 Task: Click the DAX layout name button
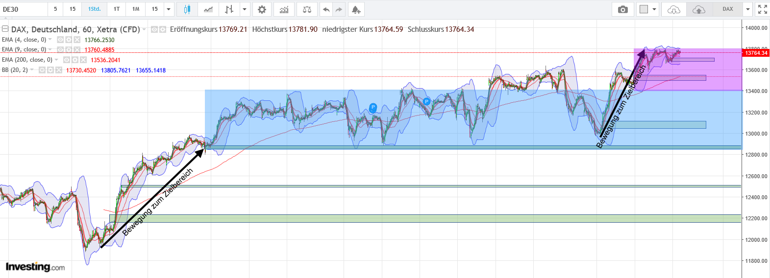tap(728, 9)
